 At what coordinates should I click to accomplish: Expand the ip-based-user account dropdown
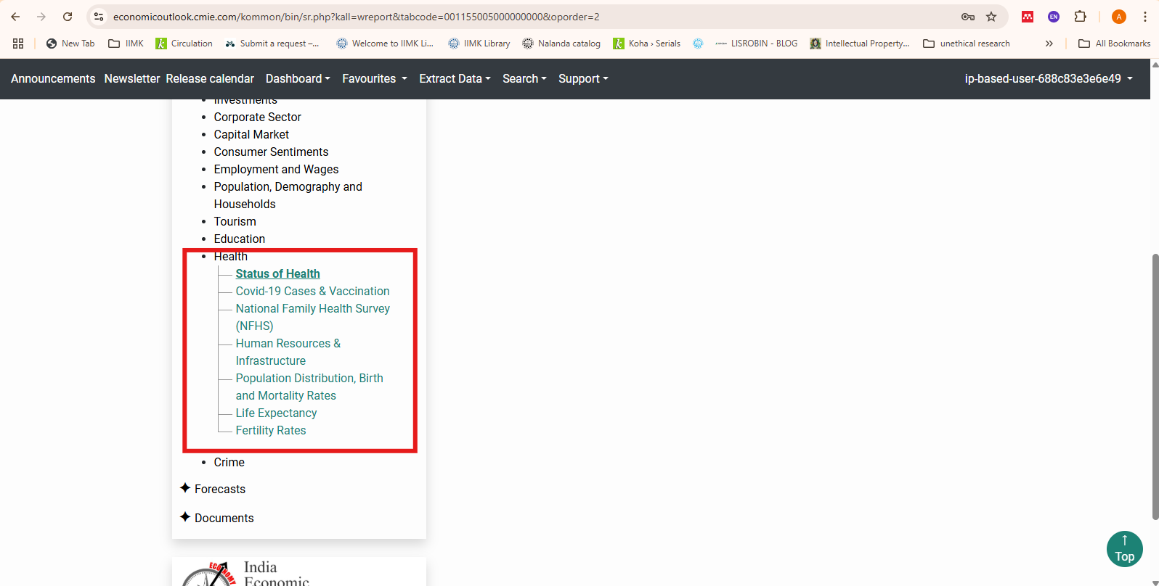[1048, 78]
